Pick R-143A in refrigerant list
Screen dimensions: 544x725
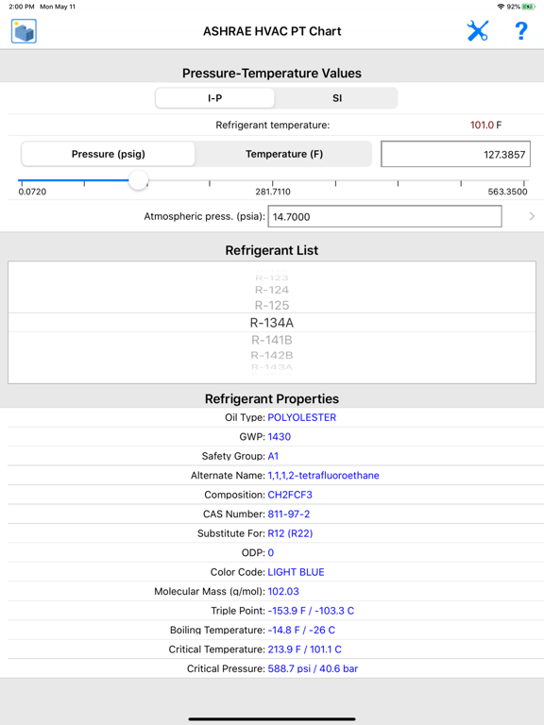tap(272, 367)
